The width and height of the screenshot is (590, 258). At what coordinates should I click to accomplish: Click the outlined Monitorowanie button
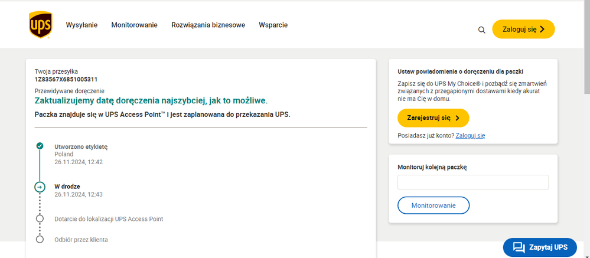pyautogui.click(x=433, y=205)
